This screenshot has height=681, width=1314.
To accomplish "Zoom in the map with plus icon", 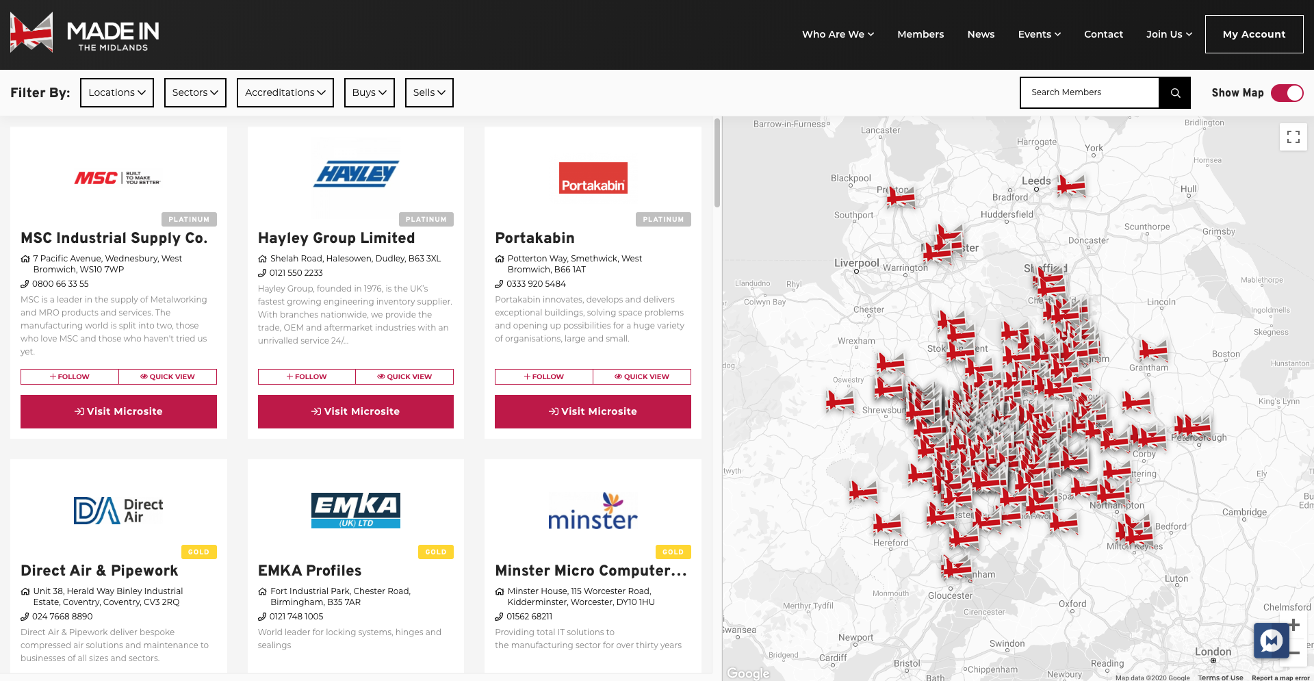I will pyautogui.click(x=1294, y=625).
